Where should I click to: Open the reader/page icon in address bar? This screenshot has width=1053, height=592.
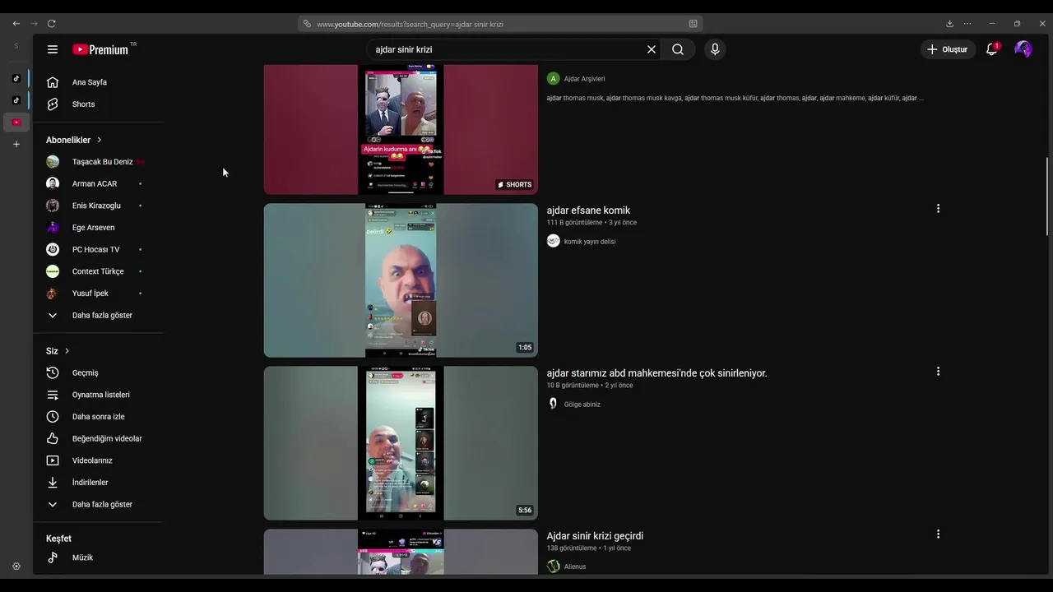(693, 24)
